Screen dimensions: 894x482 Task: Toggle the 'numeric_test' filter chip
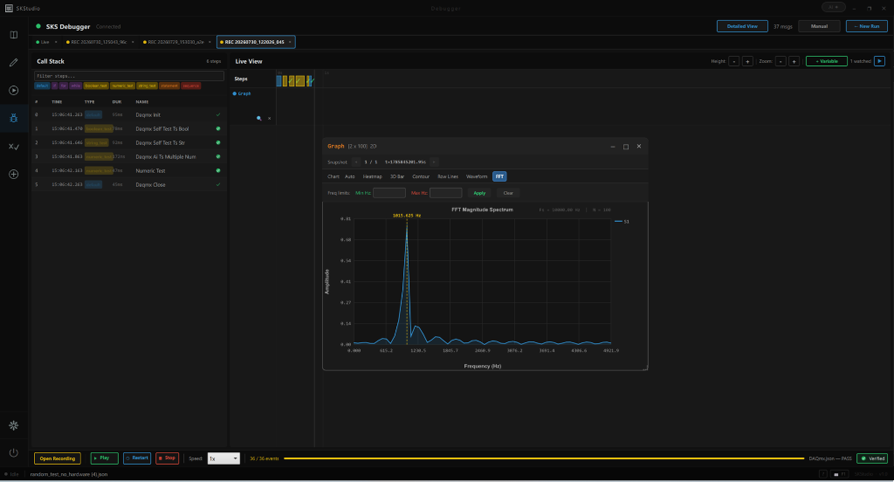122,86
